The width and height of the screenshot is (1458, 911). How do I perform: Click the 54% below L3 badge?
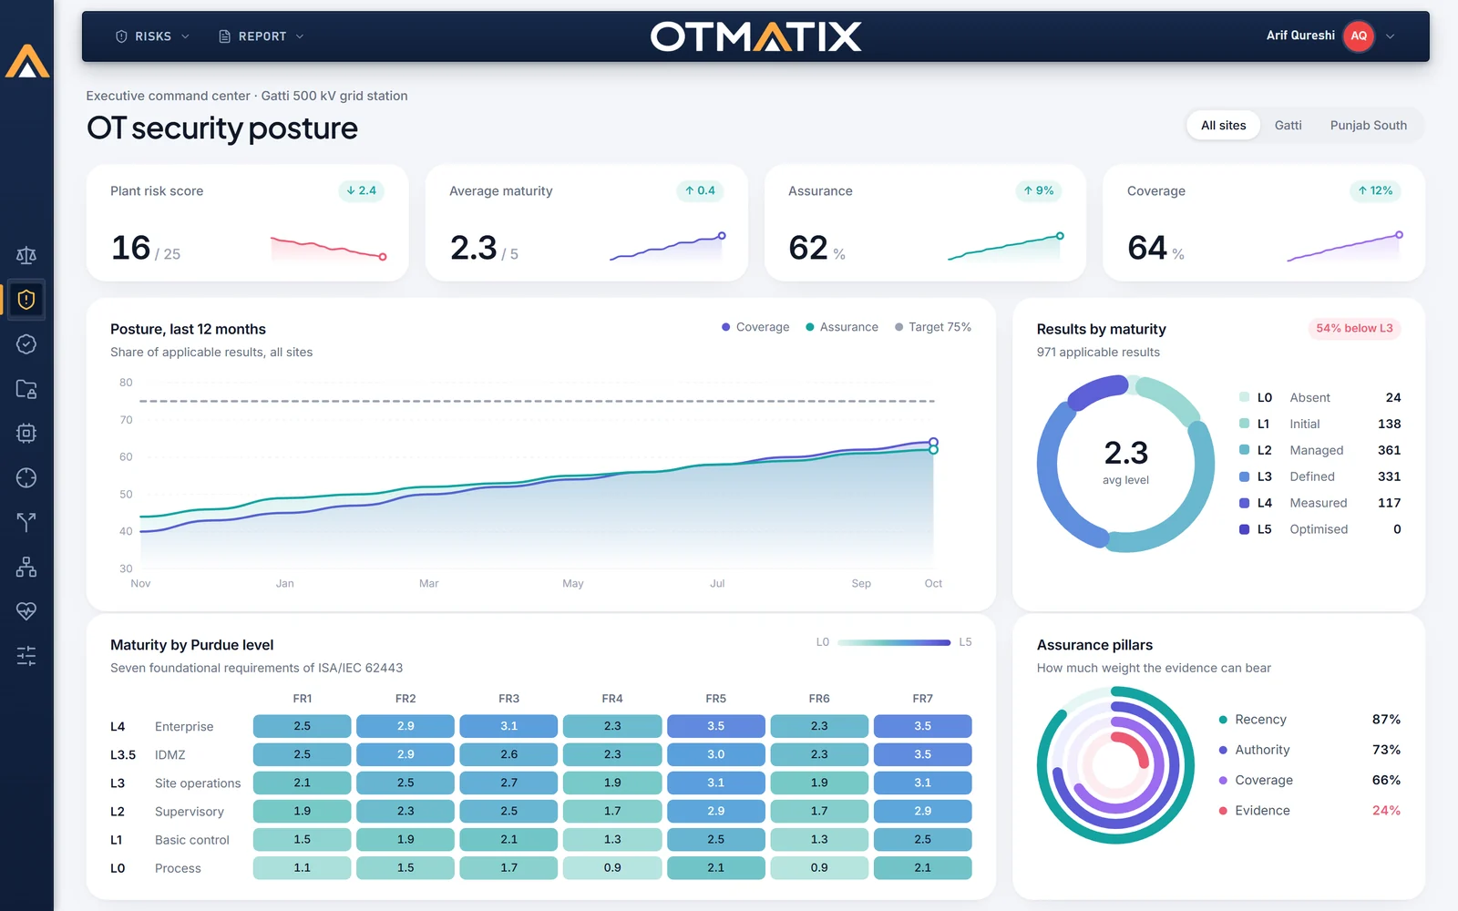[1354, 328]
